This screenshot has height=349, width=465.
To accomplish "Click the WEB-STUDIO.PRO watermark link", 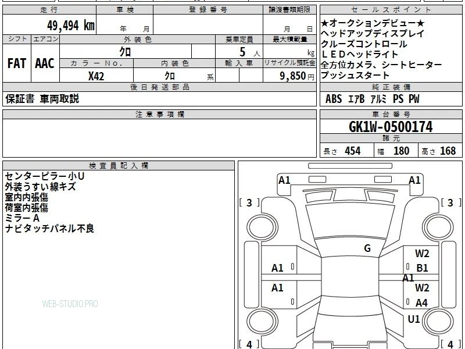I will [70, 304].
